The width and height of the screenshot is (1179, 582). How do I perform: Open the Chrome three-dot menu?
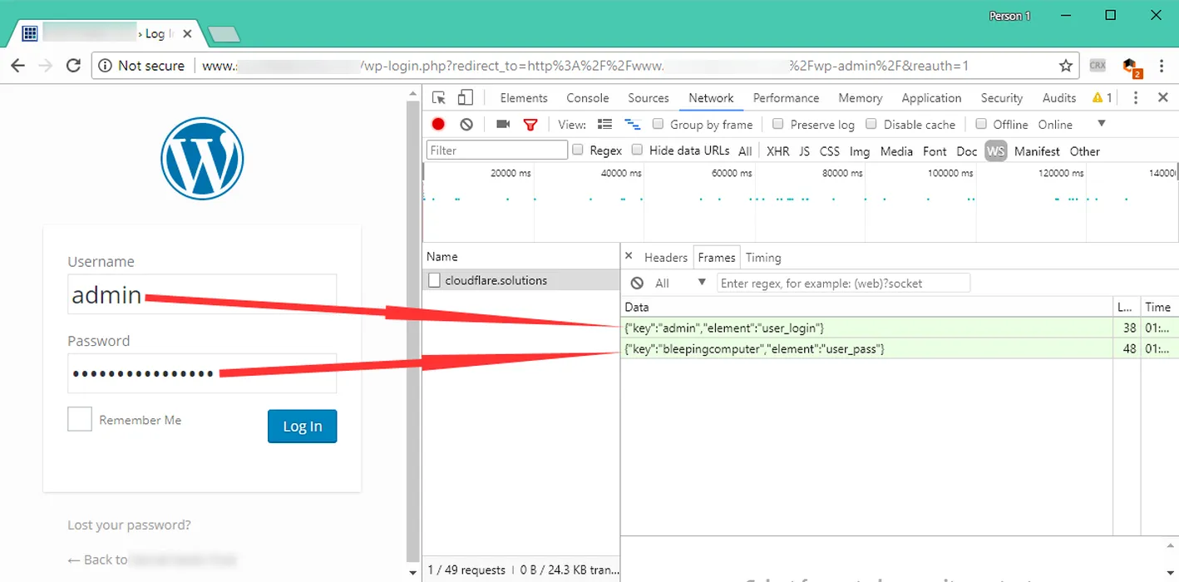click(x=1162, y=66)
